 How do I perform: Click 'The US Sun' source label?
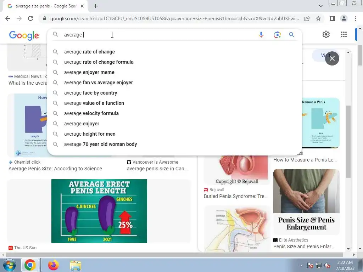point(25,248)
